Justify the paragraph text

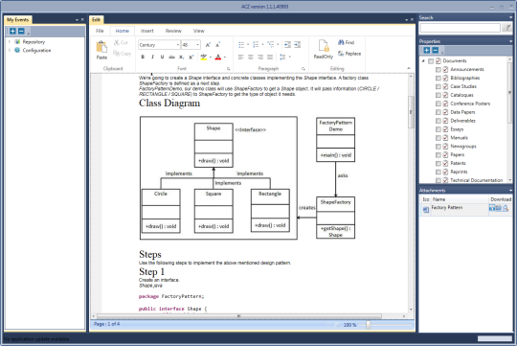(x=270, y=57)
